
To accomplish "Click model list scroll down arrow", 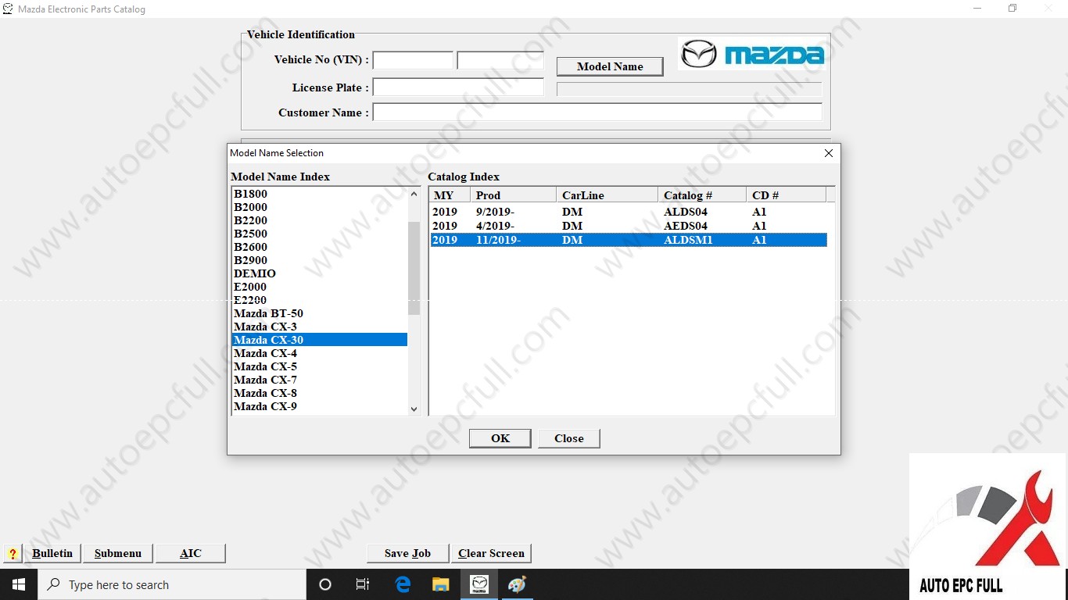I will 414,409.
